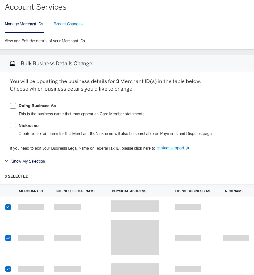This screenshot has height=275, width=254.
Task: Click the chevron beside Show My Selection
Action: pyautogui.click(x=6, y=161)
